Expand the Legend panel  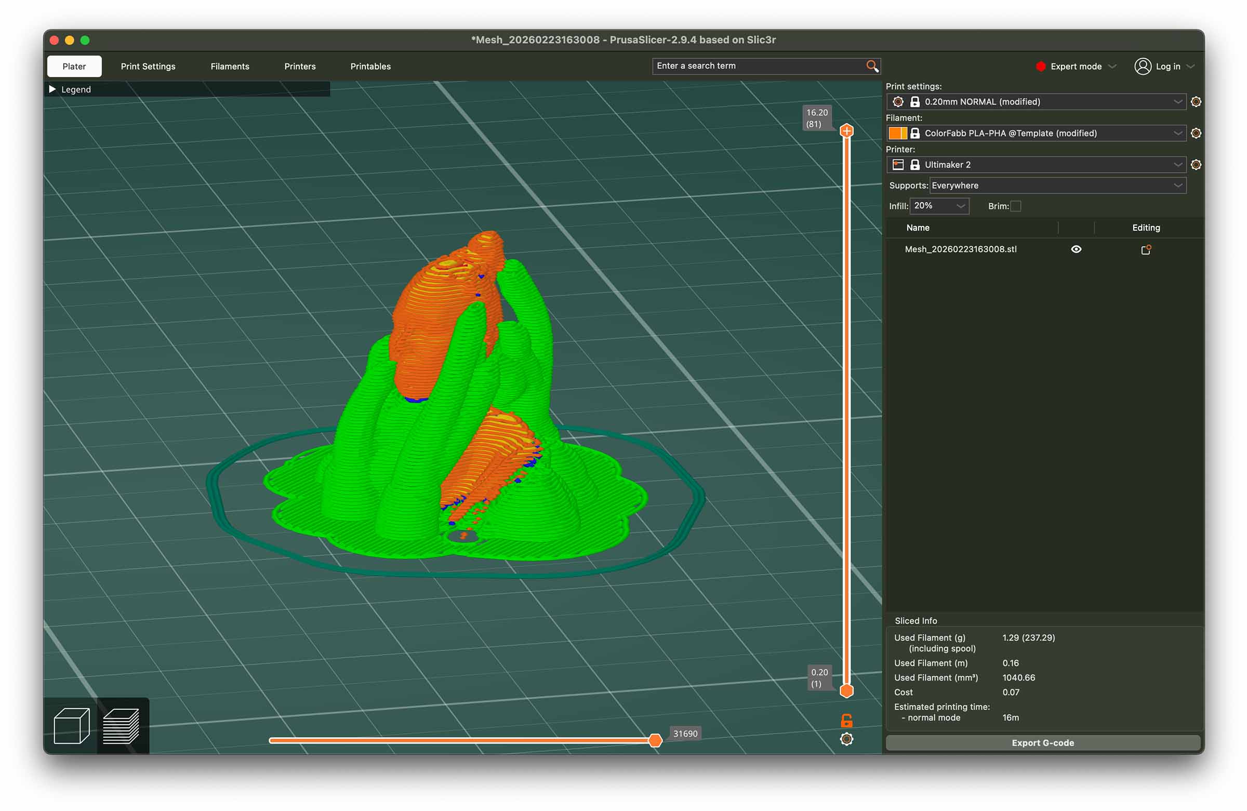point(52,89)
